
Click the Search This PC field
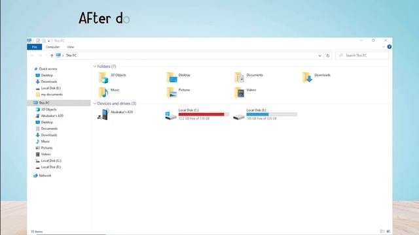click(x=362, y=55)
